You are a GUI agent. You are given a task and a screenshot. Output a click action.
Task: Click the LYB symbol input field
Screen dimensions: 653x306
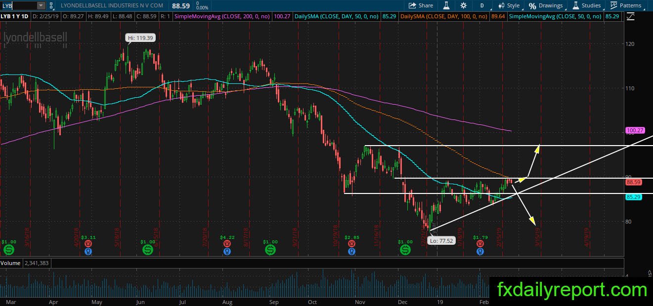[19, 5]
